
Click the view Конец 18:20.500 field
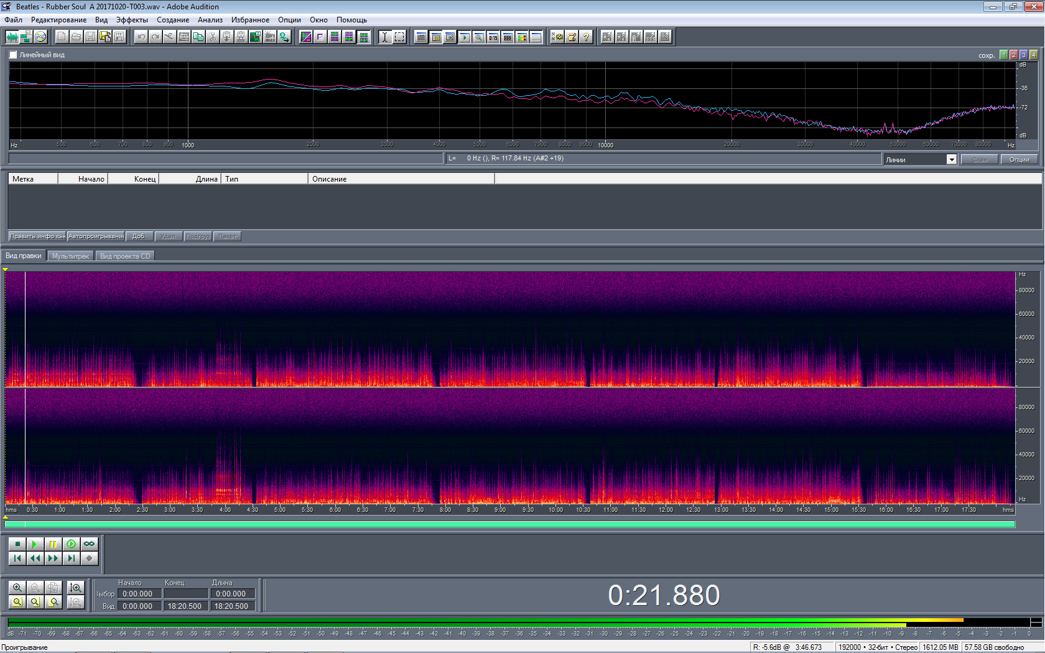186,606
